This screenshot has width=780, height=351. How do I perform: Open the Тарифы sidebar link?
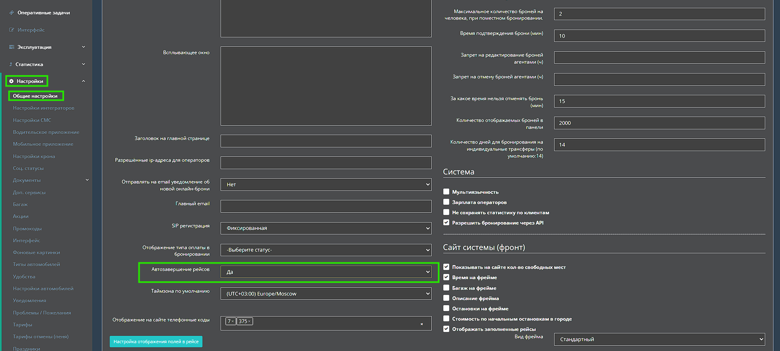click(23, 325)
